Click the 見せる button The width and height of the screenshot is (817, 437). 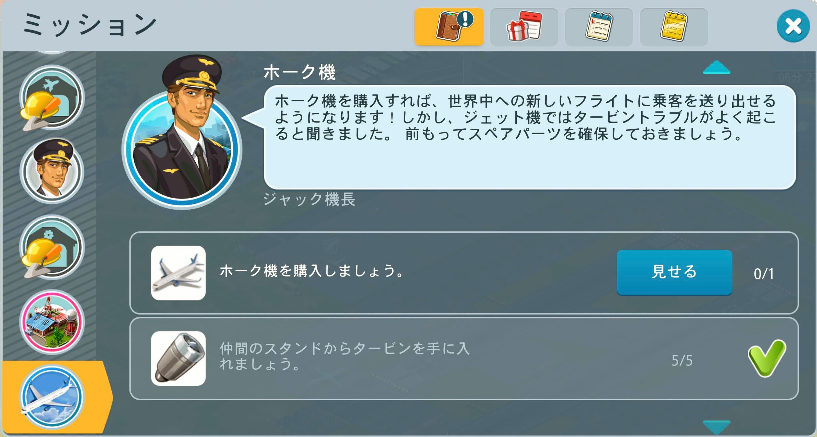[674, 272]
